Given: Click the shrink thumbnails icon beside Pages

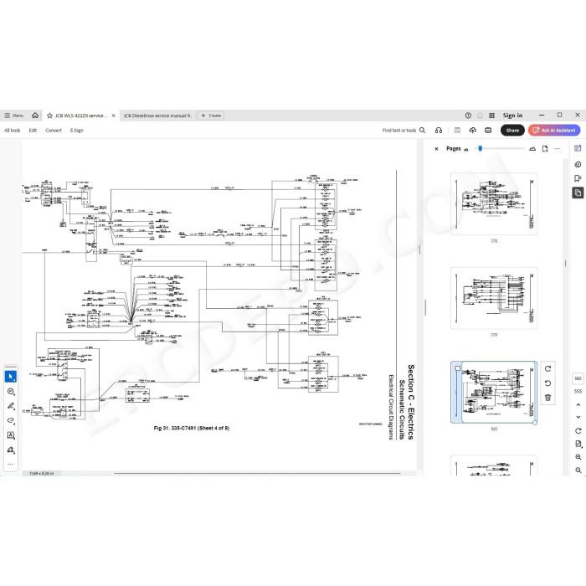Looking at the screenshot, I should [x=466, y=150].
